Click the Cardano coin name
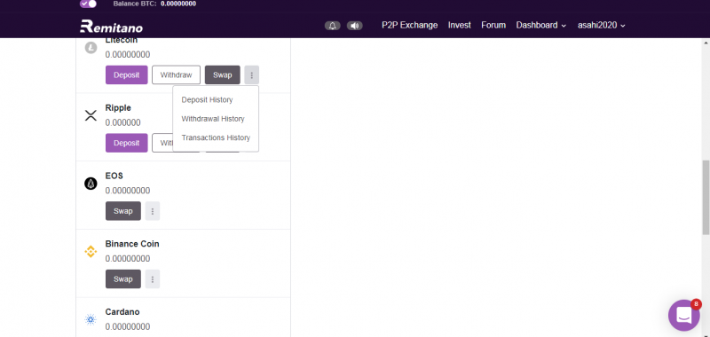Screen dimensions: 710x337 [122, 312]
